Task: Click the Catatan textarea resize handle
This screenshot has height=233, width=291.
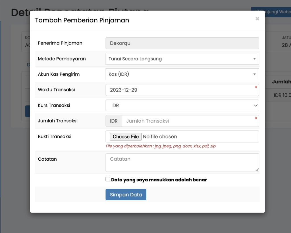Action: tap(257, 170)
